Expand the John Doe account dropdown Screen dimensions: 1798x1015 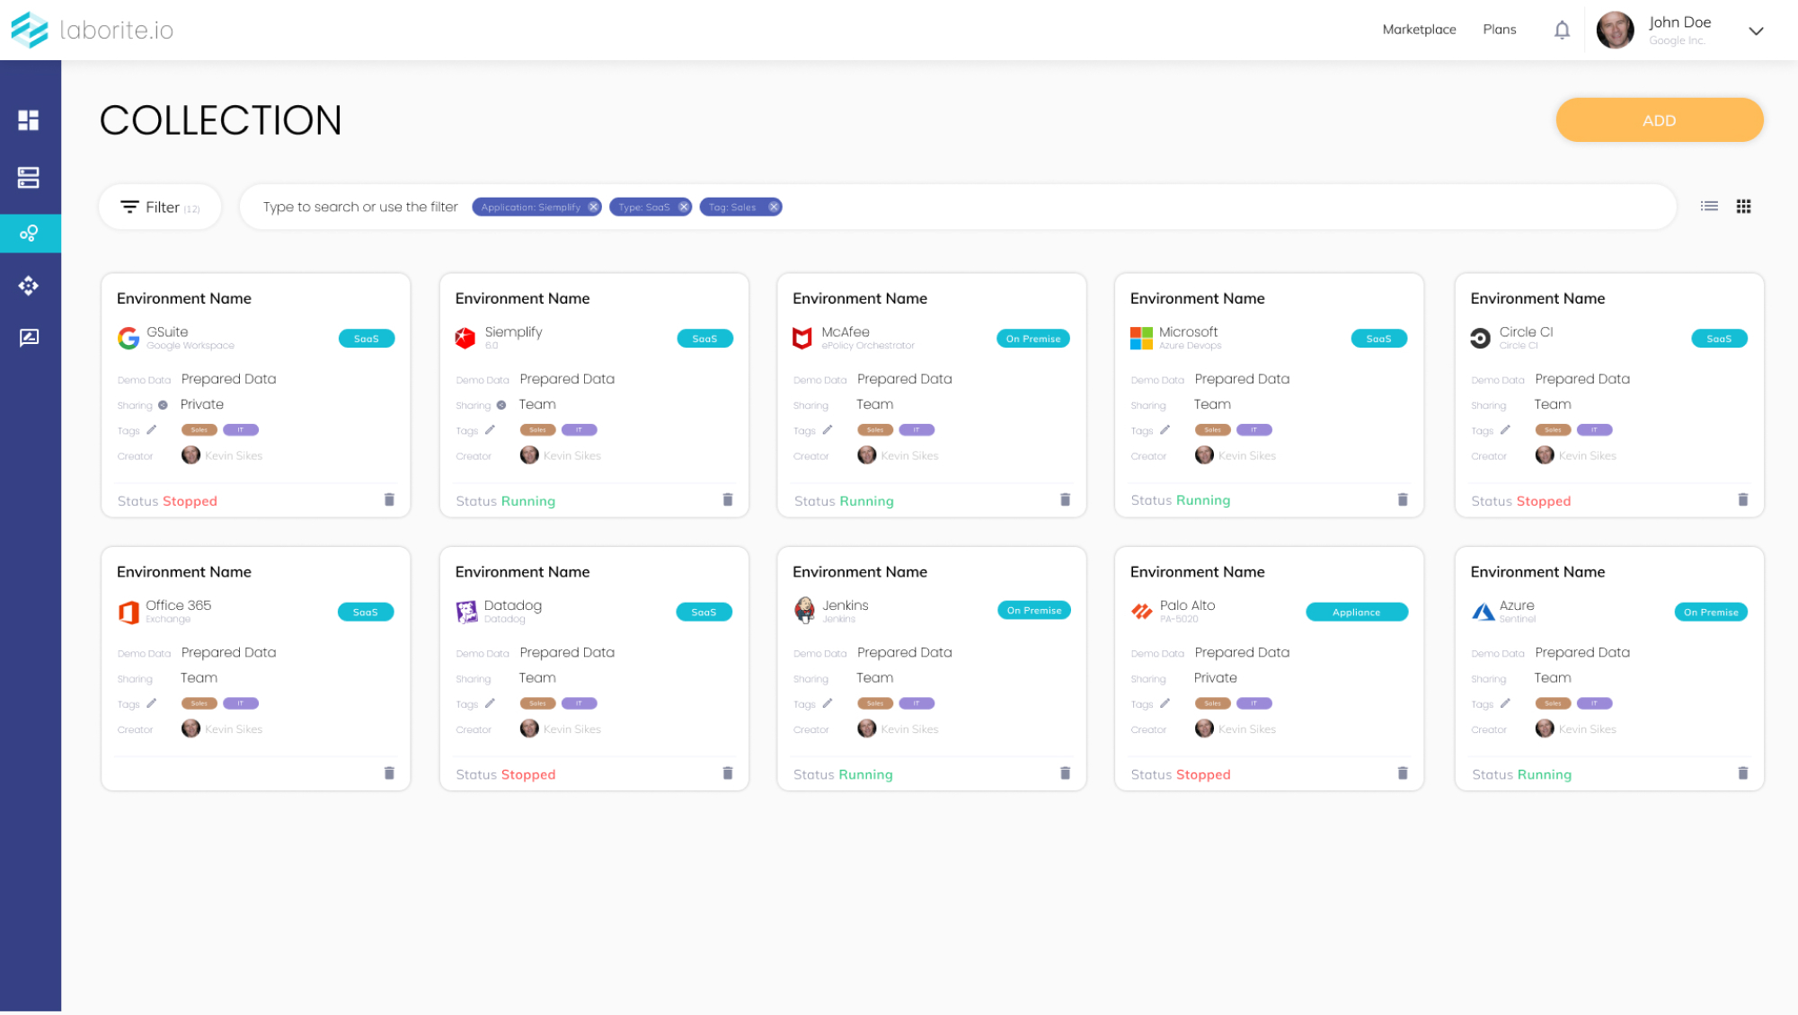pos(1756,31)
